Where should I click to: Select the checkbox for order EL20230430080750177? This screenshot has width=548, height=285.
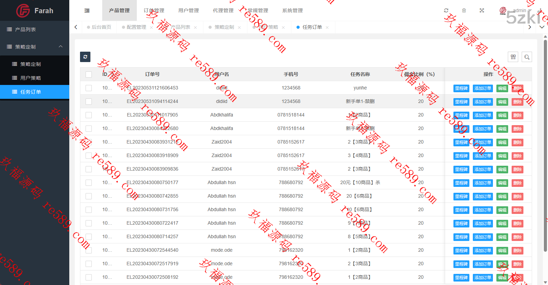pos(89,183)
